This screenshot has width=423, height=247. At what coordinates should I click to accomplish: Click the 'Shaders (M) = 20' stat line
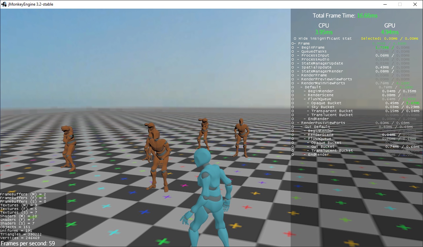[18, 216]
